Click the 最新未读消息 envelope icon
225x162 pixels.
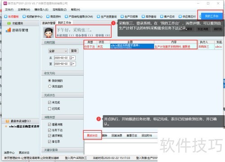[x=7, y=121]
